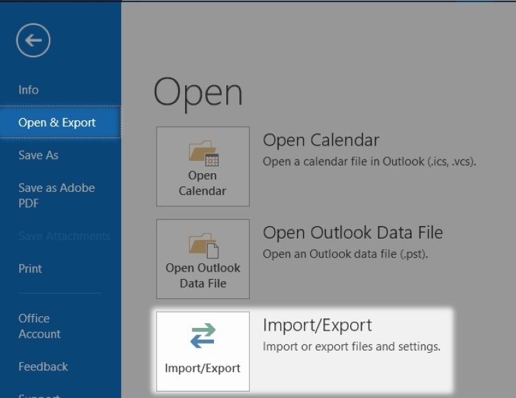
Task: Click the partially visible Support item
Action: (39, 395)
